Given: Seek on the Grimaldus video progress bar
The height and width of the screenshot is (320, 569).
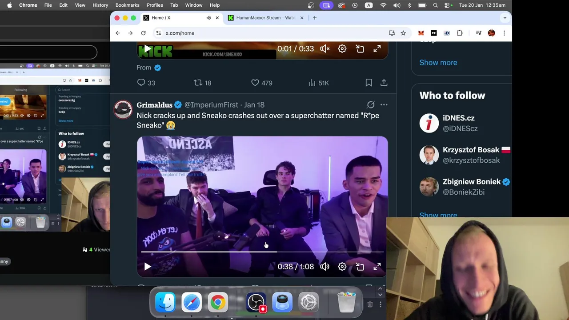Looking at the screenshot, I should coord(262,252).
